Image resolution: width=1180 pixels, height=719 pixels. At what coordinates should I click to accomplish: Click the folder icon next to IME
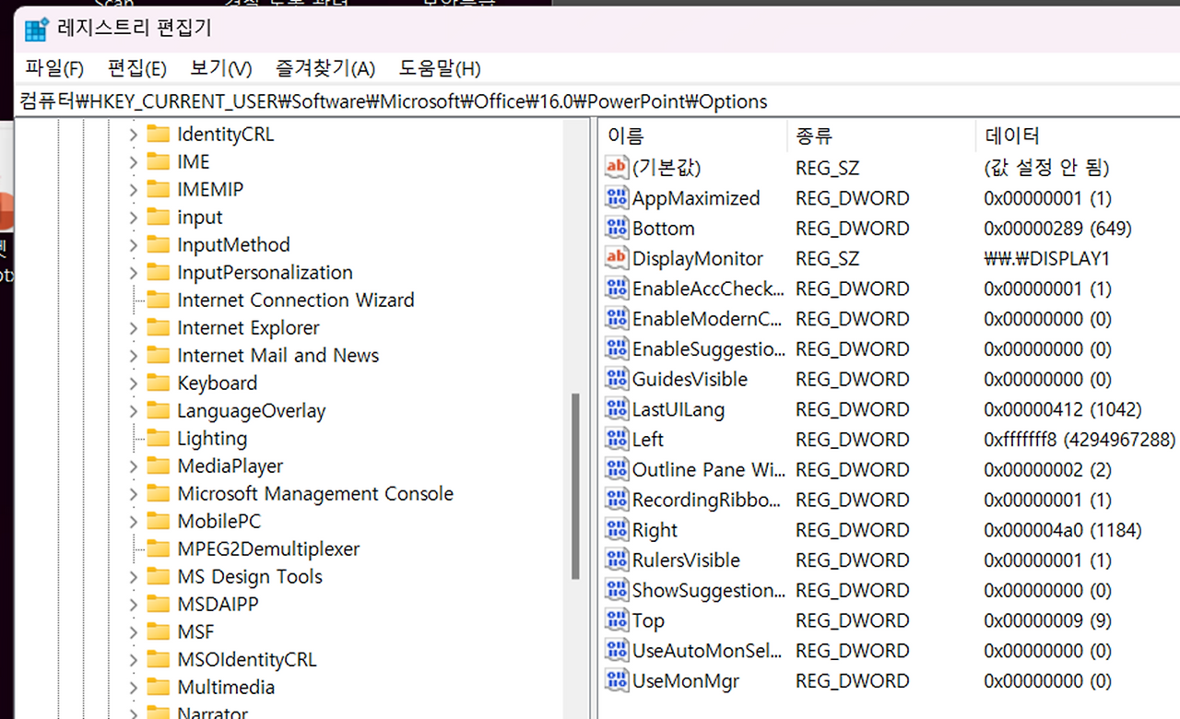pyautogui.click(x=159, y=161)
